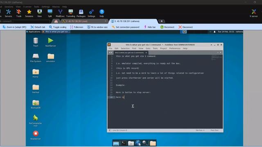Image resolution: width=262 pixels, height=147 pixels.
Task: Select the Split toolbar icon
Action: (50, 13)
